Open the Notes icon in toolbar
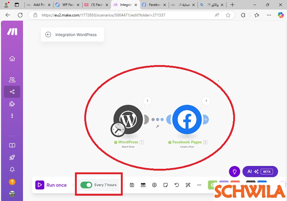This screenshot has height=201, width=287. 165,185
